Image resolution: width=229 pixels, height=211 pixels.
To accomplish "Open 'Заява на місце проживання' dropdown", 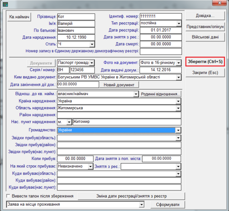I will point(142,205).
